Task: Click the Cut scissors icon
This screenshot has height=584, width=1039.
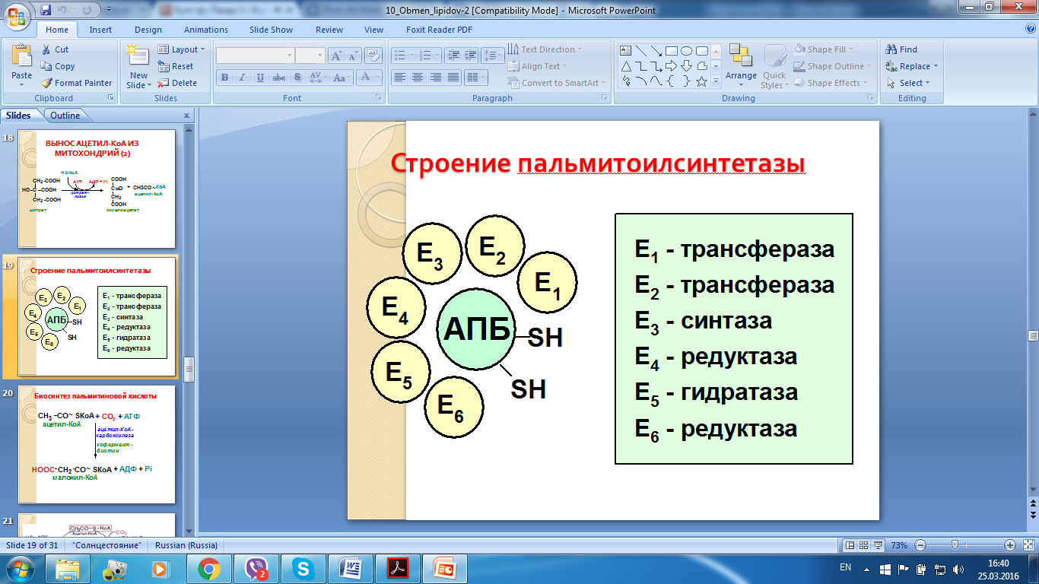Action: 46,49
